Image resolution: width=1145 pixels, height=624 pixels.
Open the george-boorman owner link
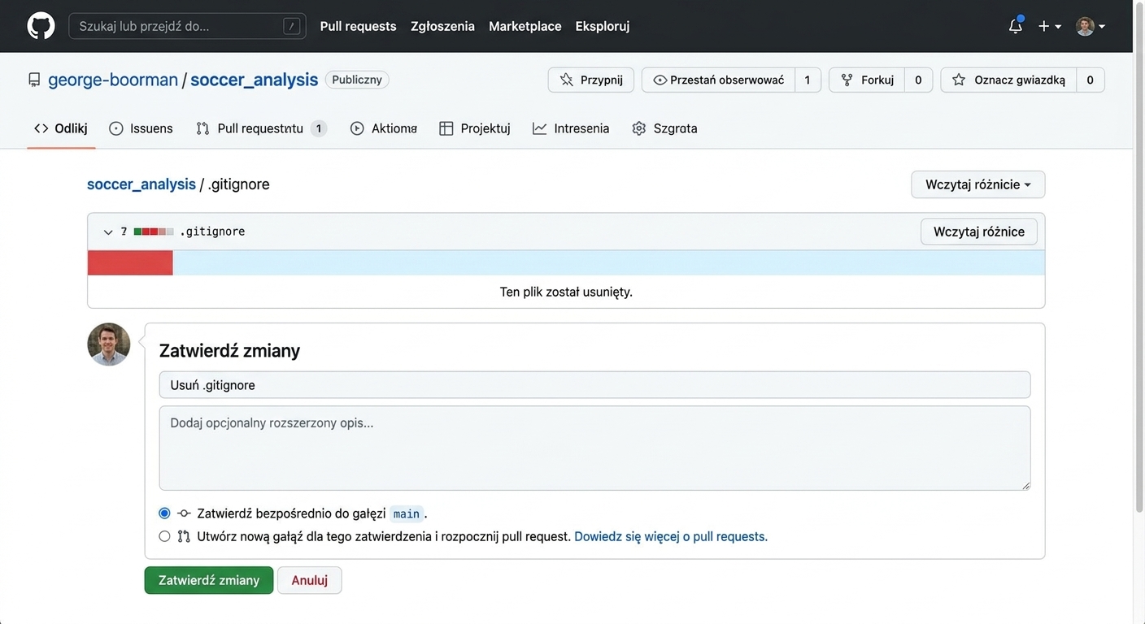[113, 80]
